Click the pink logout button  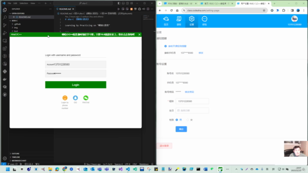coord(165,146)
